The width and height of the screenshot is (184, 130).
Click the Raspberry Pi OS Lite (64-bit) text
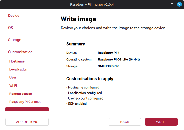coord(119,60)
